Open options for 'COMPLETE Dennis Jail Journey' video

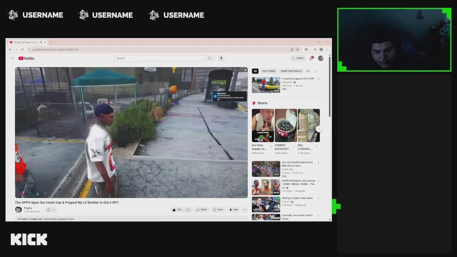pos(318,181)
